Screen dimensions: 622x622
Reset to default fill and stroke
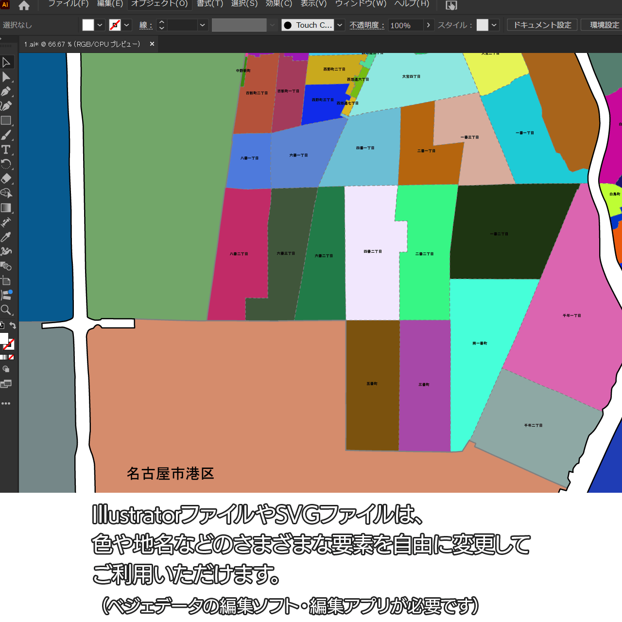click(x=2, y=326)
